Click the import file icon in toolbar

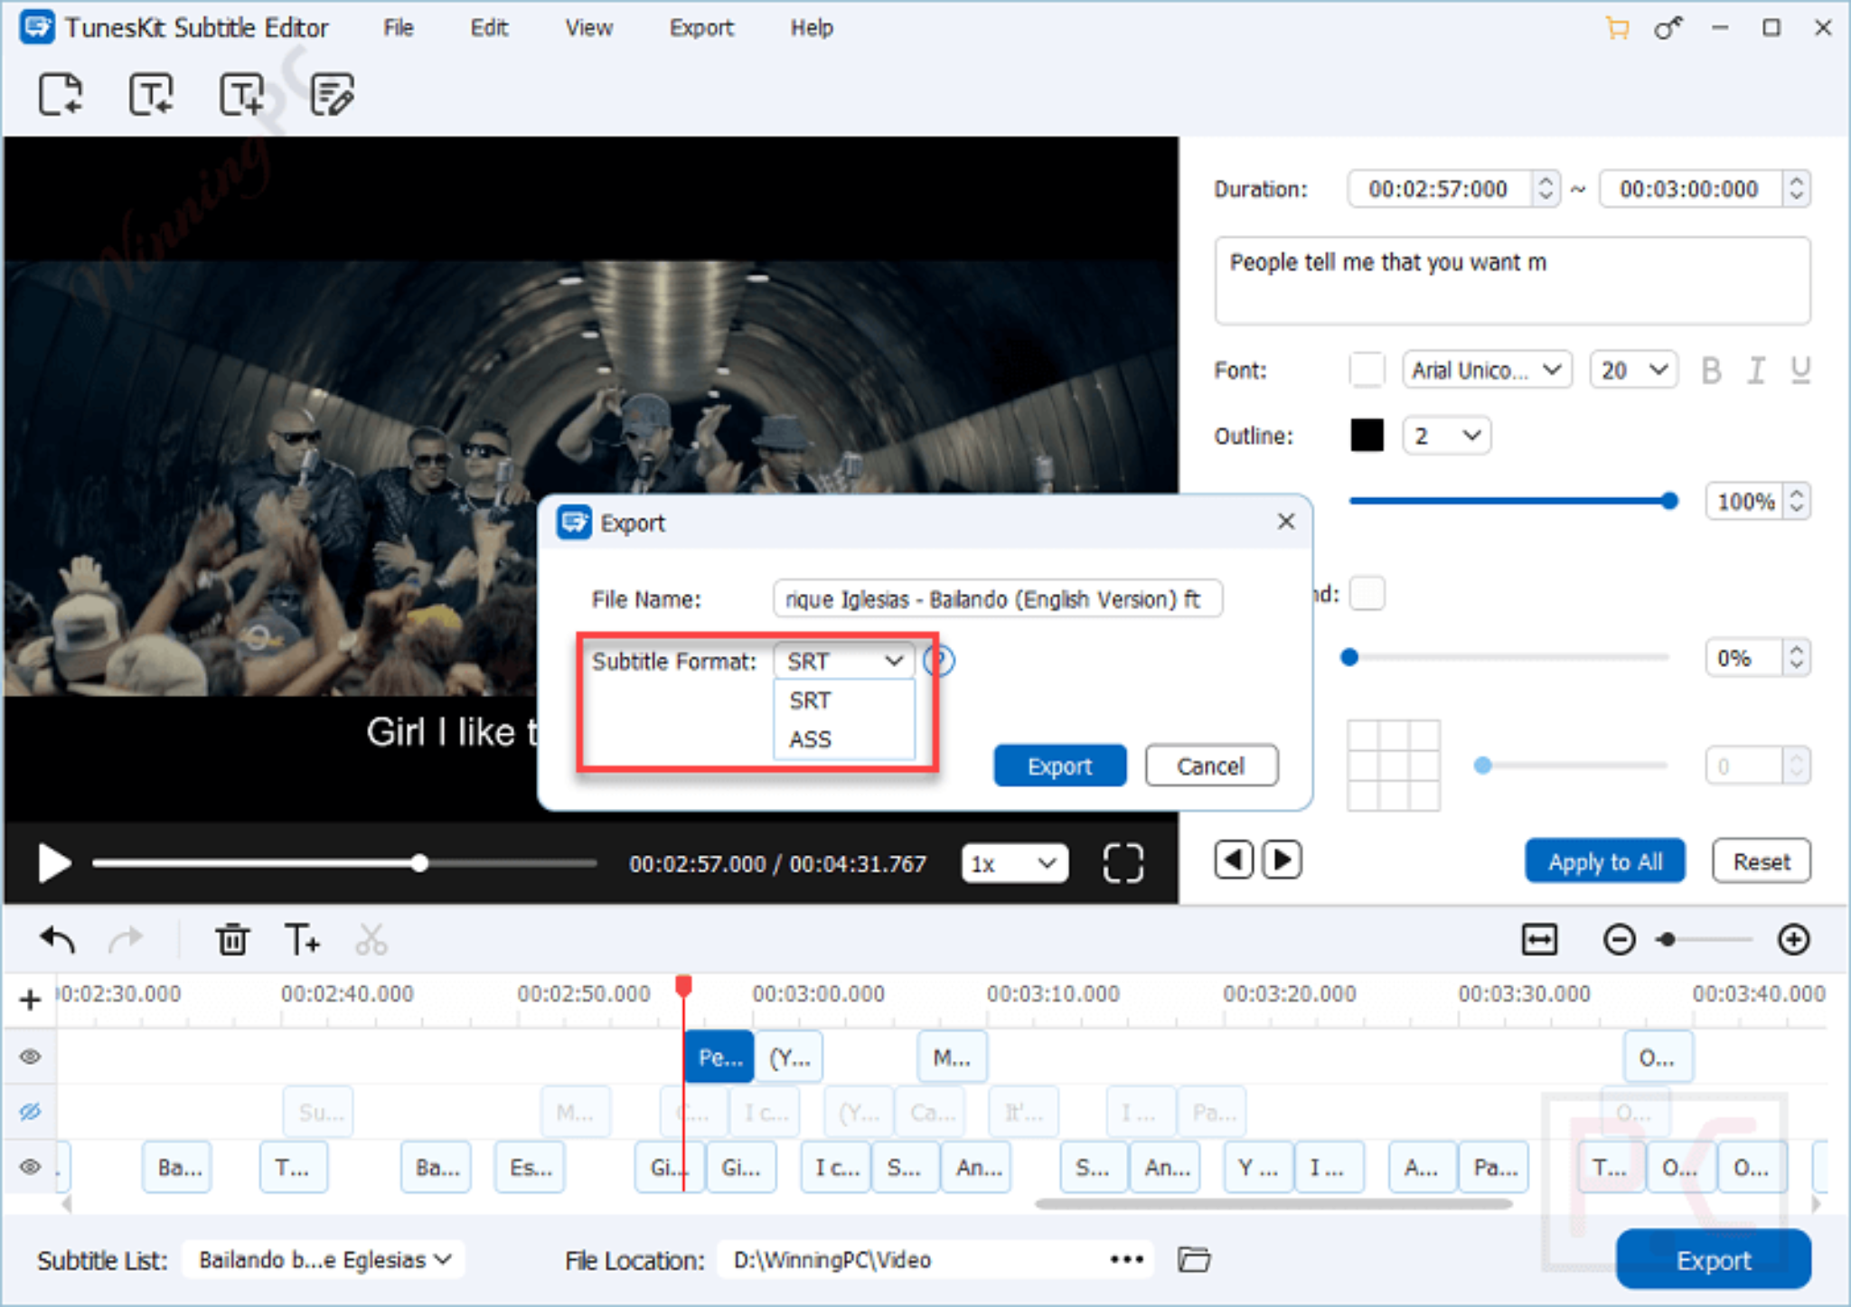pos(61,94)
